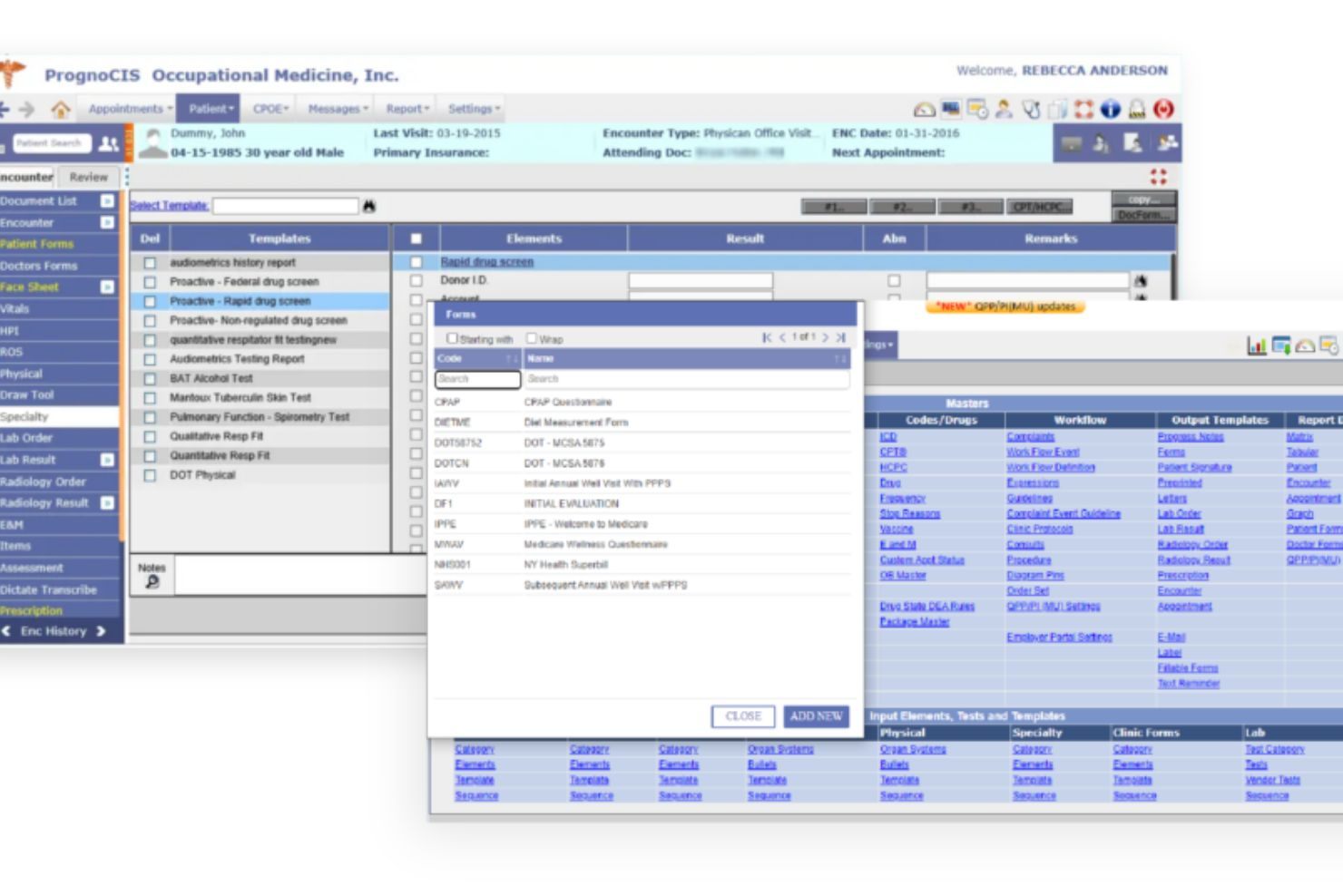The width and height of the screenshot is (1343, 895).
Task: Open the Messages dropdown menu
Action: coord(338,109)
